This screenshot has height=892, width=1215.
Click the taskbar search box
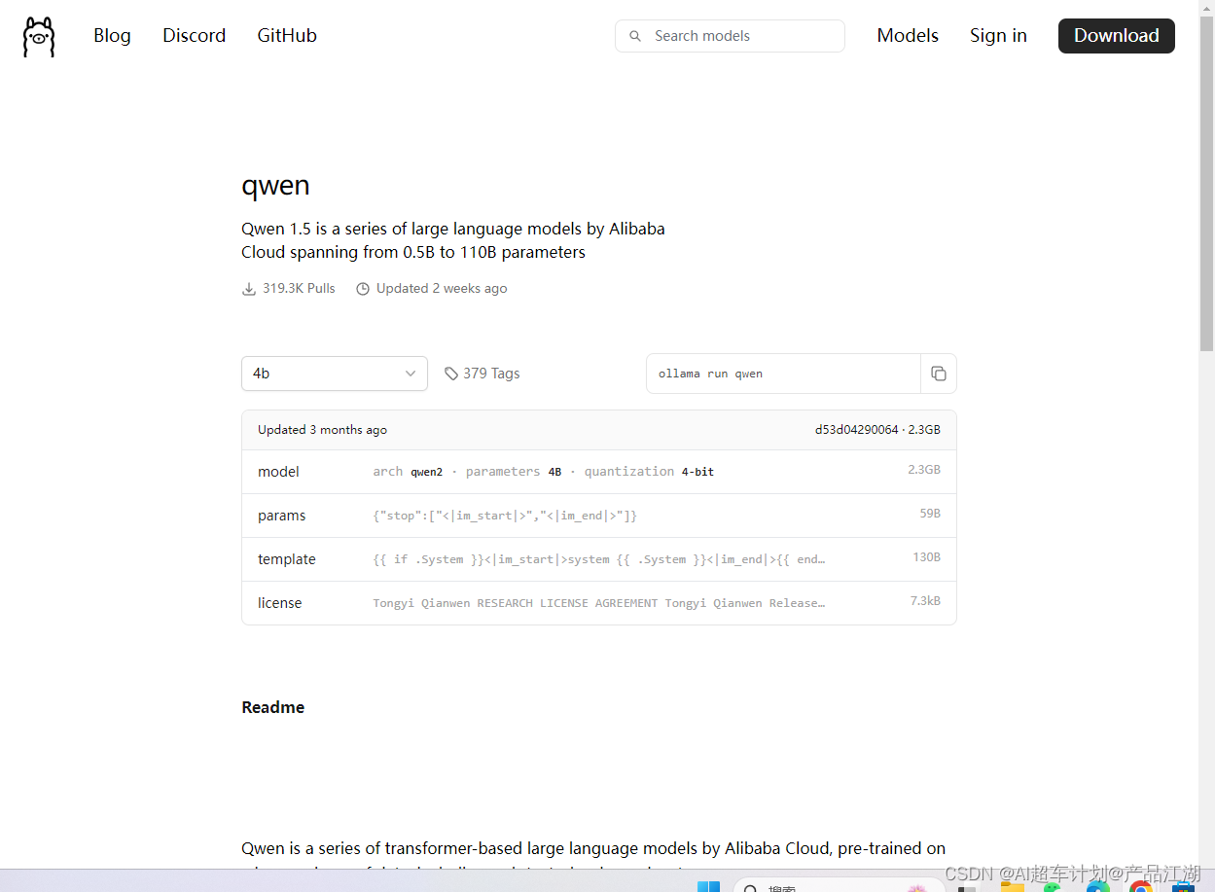[839, 885]
